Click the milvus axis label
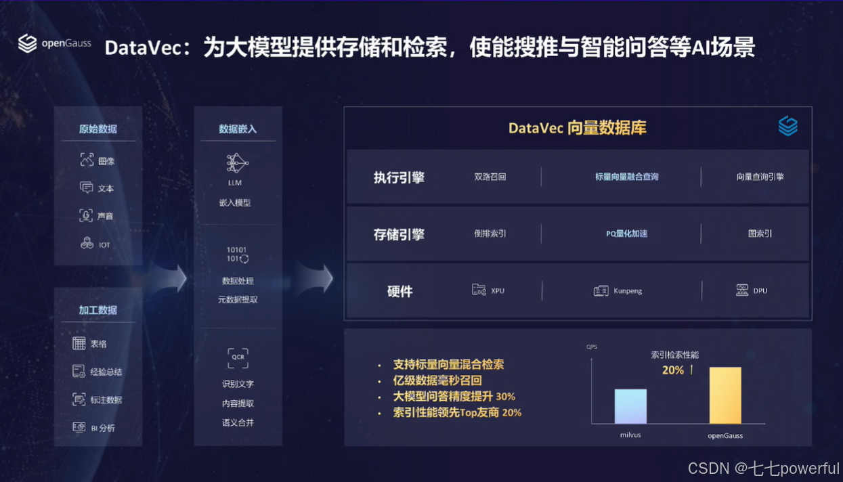Image resolution: width=843 pixels, height=482 pixels. click(x=630, y=435)
